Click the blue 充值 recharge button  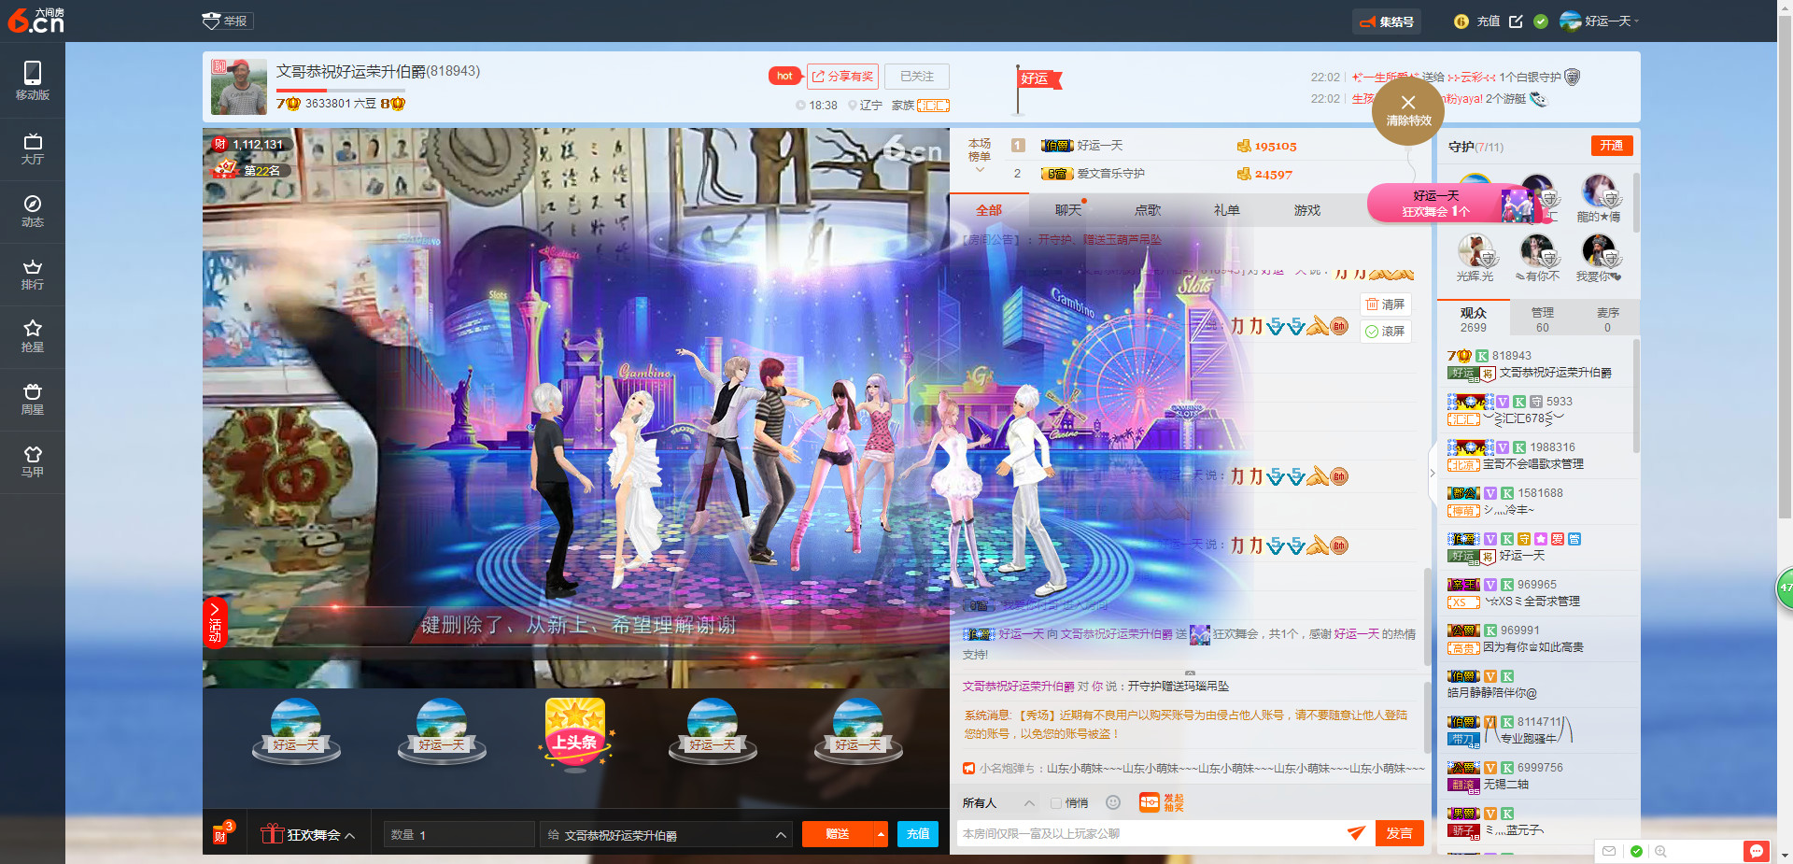(918, 834)
